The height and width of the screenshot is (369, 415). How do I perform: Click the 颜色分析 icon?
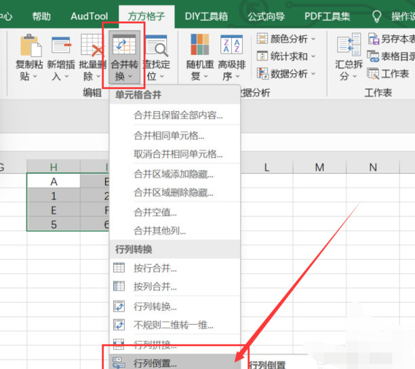tap(262, 39)
